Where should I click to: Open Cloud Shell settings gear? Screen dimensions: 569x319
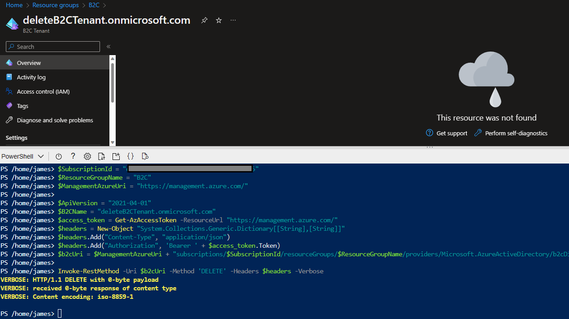point(87,156)
